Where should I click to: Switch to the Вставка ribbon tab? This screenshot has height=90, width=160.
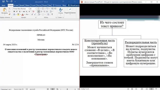tap(16, 5)
